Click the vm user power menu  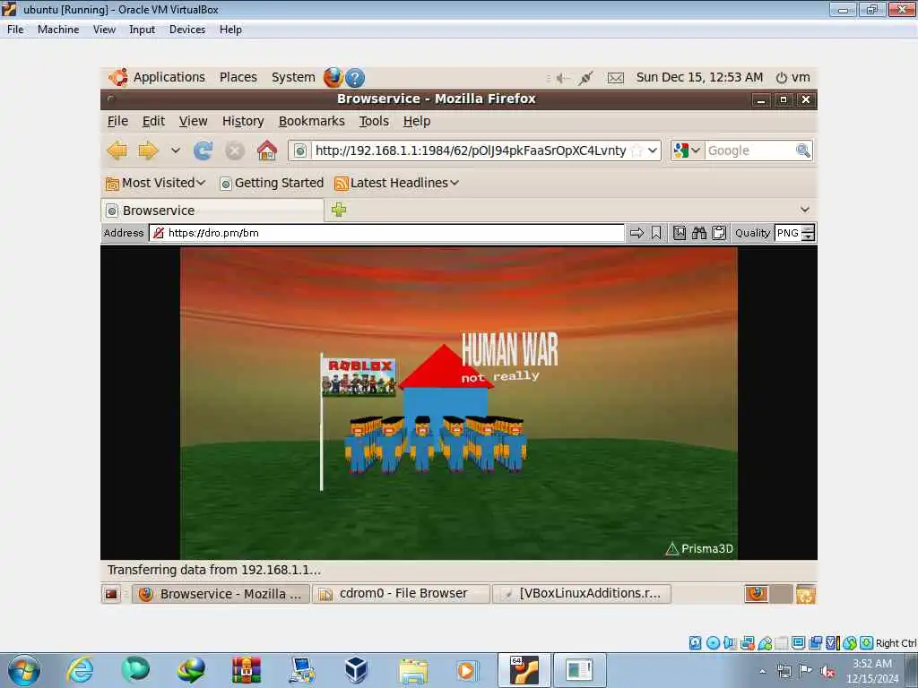(x=792, y=77)
